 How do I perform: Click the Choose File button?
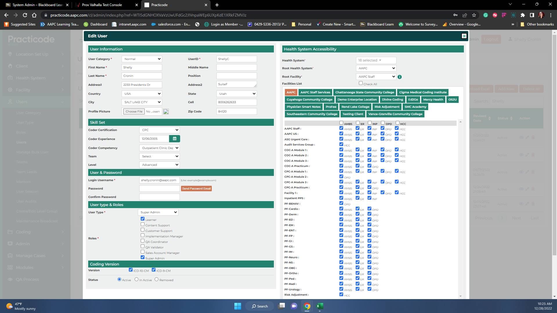[134, 111]
